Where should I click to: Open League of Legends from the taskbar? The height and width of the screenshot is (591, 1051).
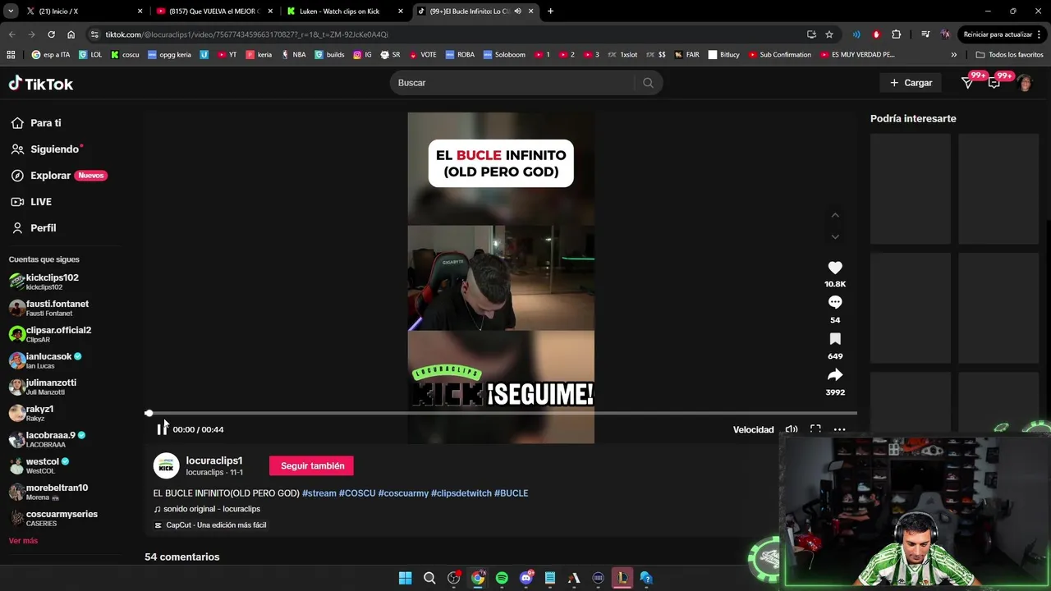pos(622,578)
